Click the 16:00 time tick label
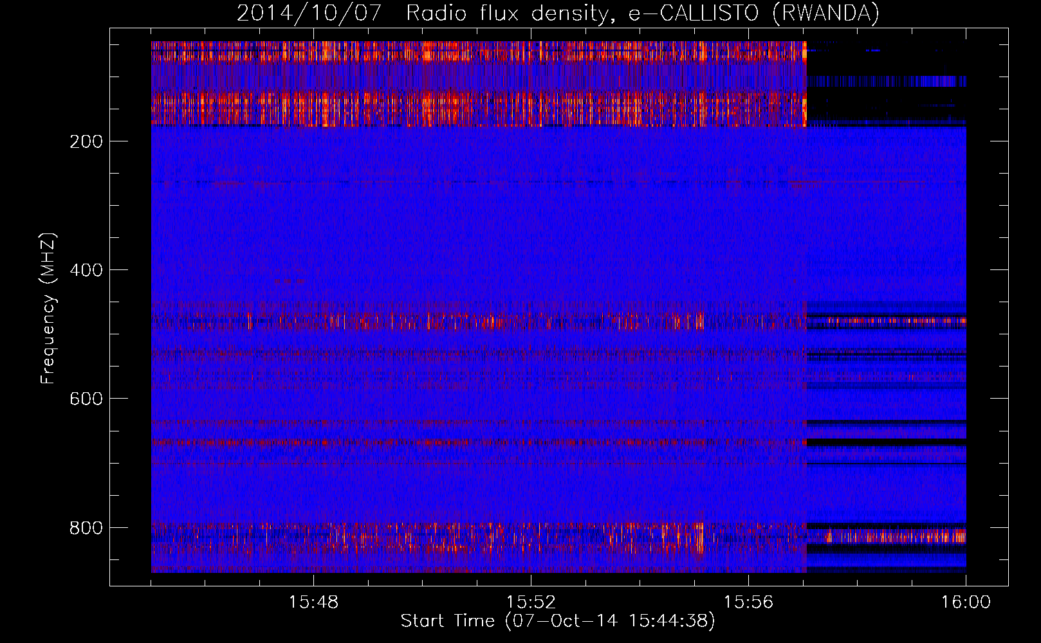 [966, 602]
